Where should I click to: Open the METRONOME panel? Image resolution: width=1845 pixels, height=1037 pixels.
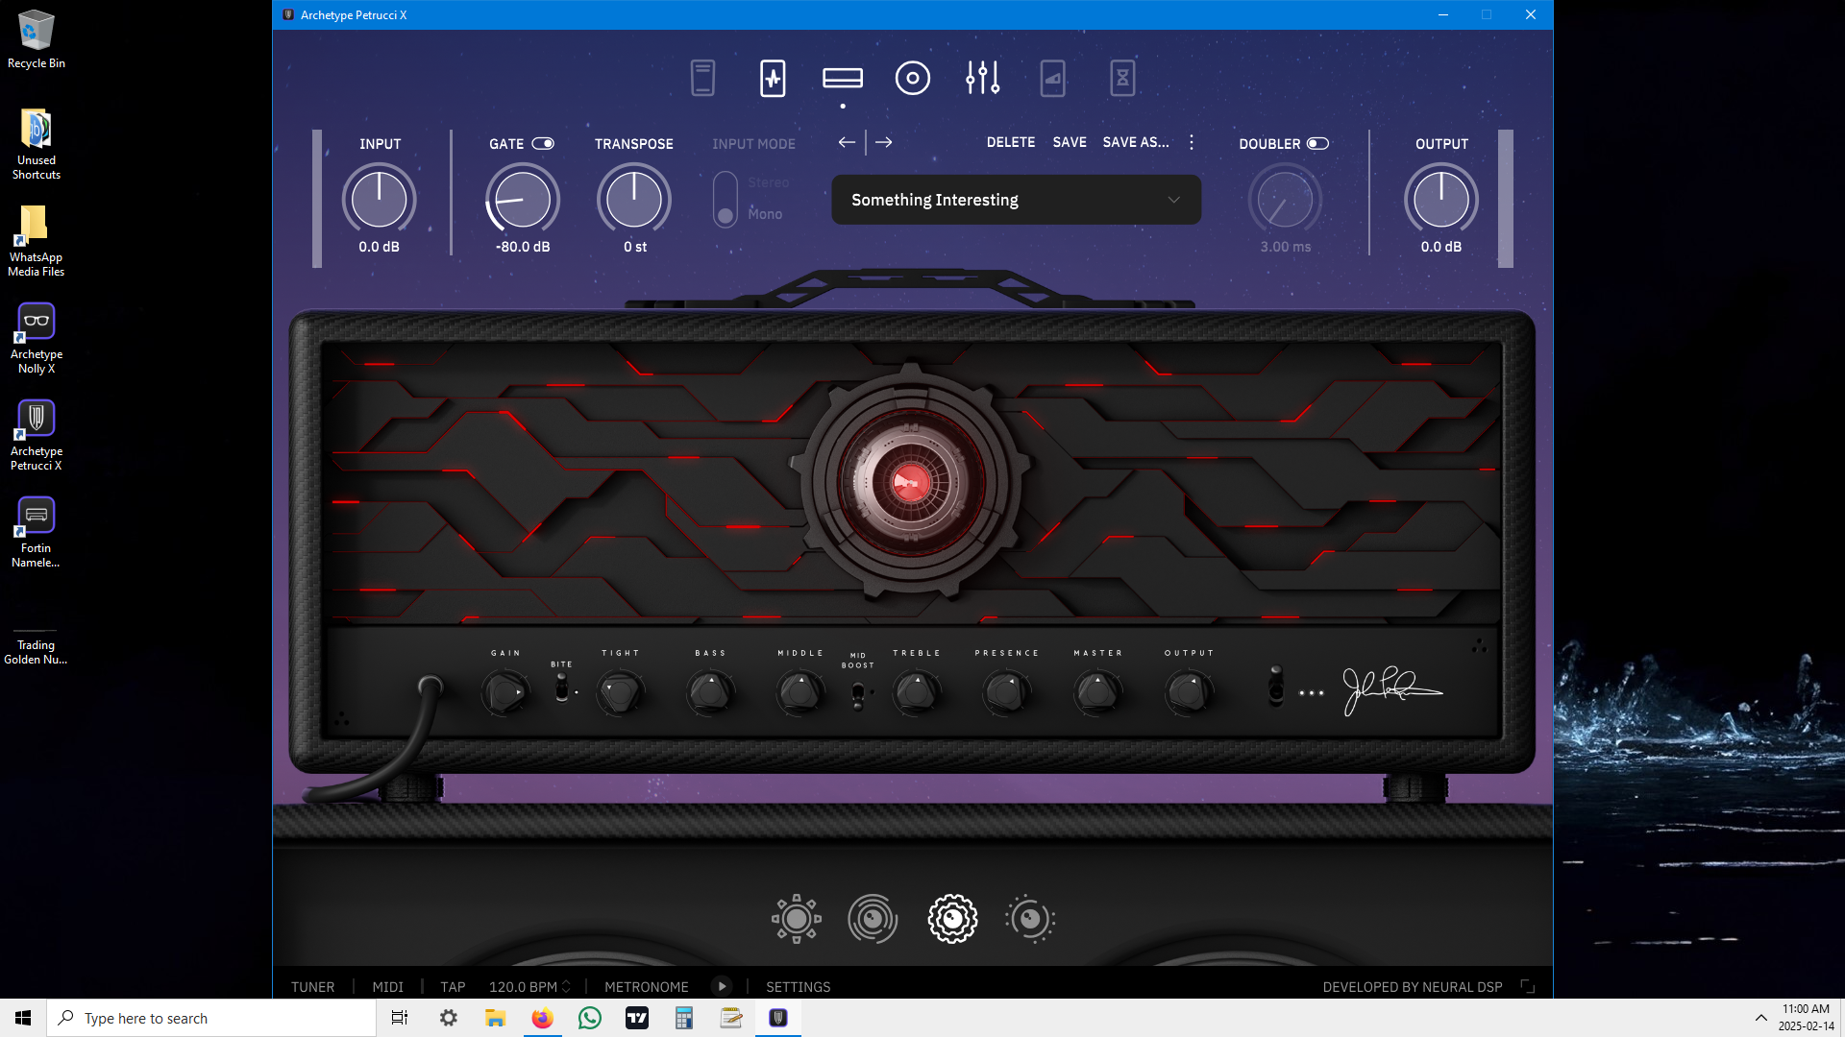646,986
